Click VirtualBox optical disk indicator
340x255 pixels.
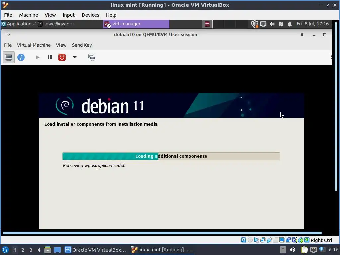coord(250,240)
